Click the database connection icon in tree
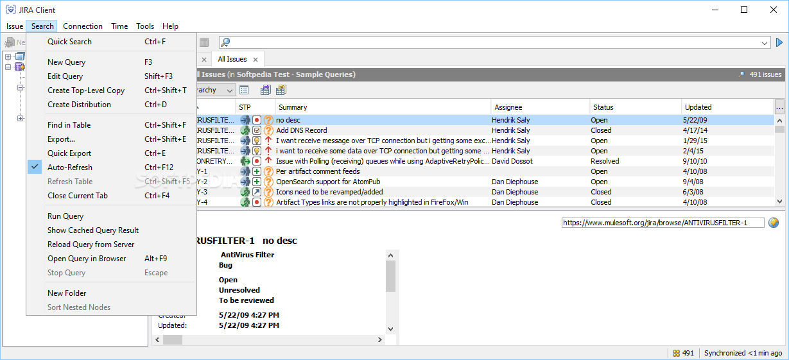The width and height of the screenshot is (789, 360). [x=19, y=67]
